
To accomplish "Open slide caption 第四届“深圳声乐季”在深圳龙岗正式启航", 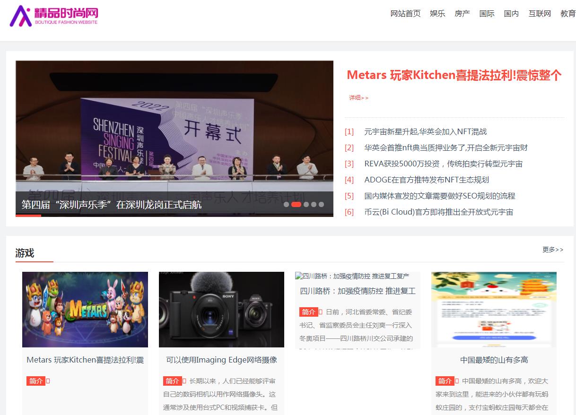I will 112,205.
